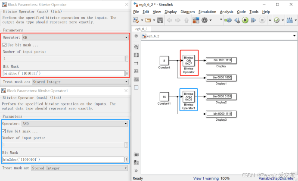The width and height of the screenshot is (298, 181).
Task: Open the Tools menu
Action: (254, 12)
